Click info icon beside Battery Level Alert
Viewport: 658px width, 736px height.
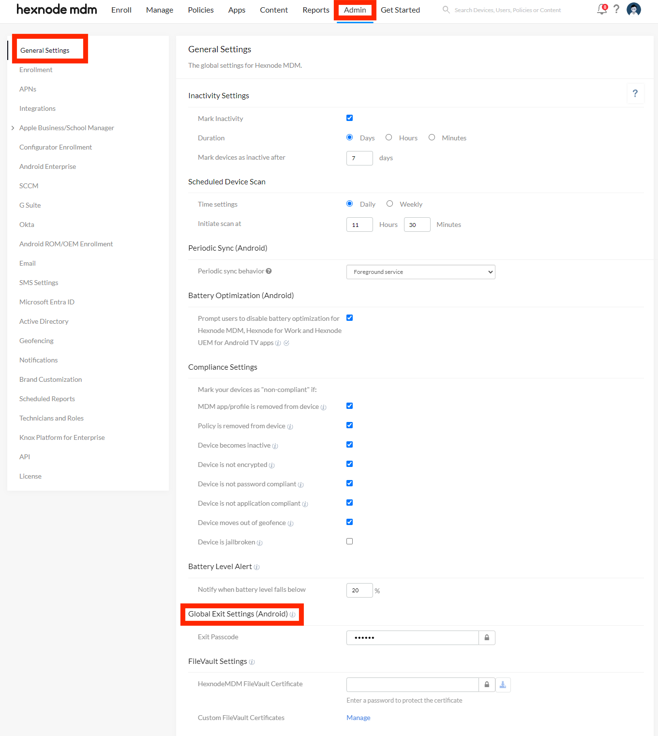[x=256, y=567]
